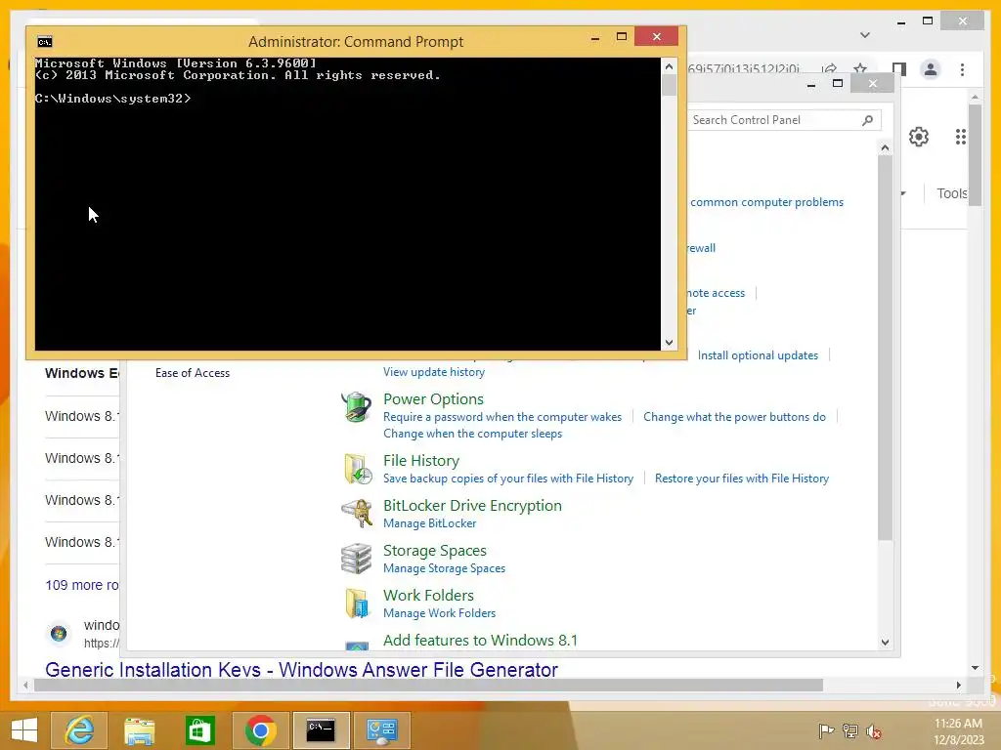The image size is (1001, 750).
Task: Click the Command Prompt title bar icon
Action: click(x=45, y=42)
